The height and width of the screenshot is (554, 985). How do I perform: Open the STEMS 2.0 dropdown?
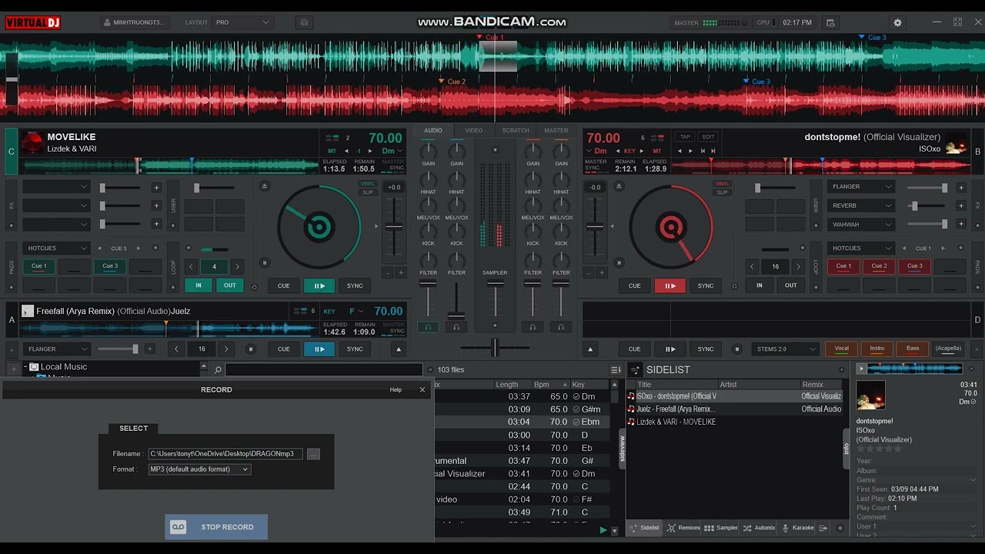pos(784,349)
